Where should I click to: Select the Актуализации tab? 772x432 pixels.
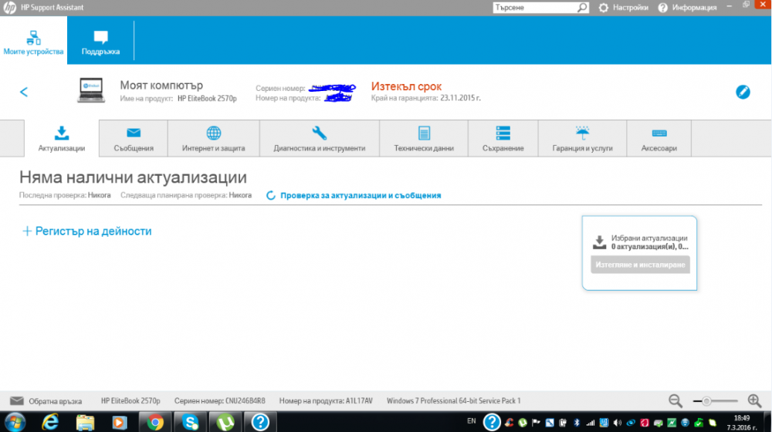pos(62,139)
